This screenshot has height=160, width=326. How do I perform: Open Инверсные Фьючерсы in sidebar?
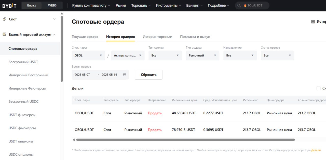coord(27,88)
